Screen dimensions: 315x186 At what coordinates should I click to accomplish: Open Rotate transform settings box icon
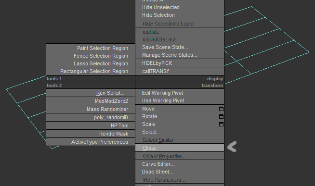coord(221,117)
